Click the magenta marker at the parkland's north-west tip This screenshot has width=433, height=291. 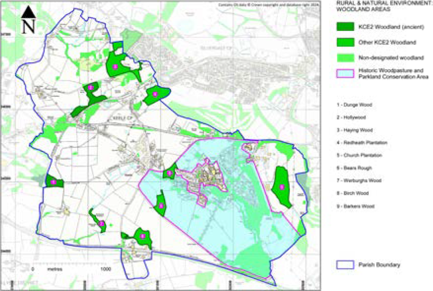click(169, 173)
